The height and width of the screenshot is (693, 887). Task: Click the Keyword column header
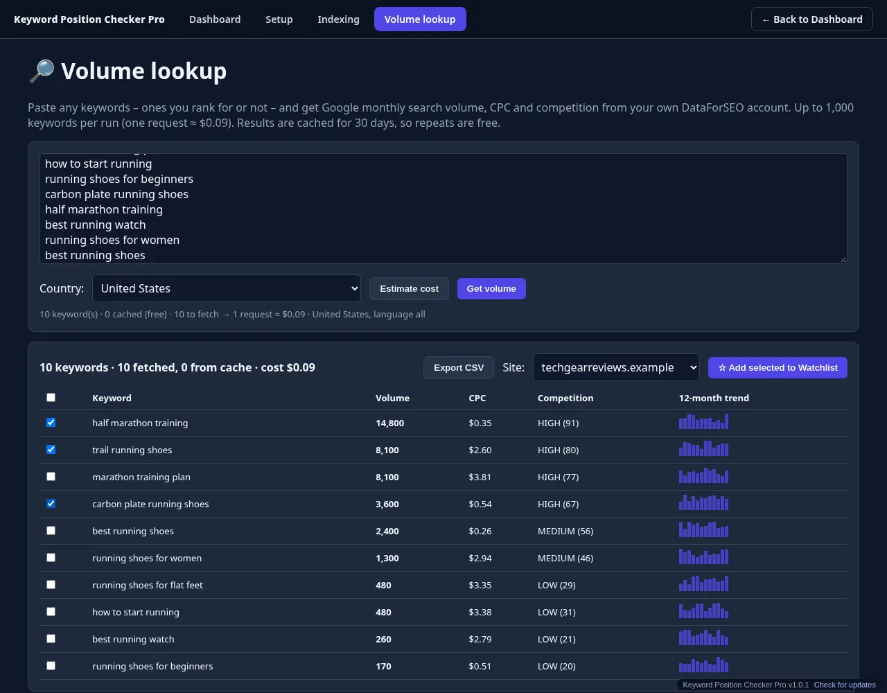[112, 398]
